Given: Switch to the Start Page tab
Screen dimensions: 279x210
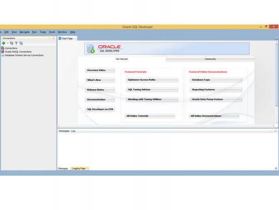Looking at the screenshot, I should (67, 38).
